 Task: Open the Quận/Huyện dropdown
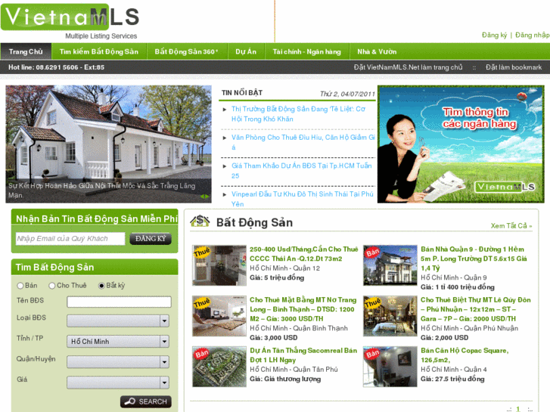point(118,362)
